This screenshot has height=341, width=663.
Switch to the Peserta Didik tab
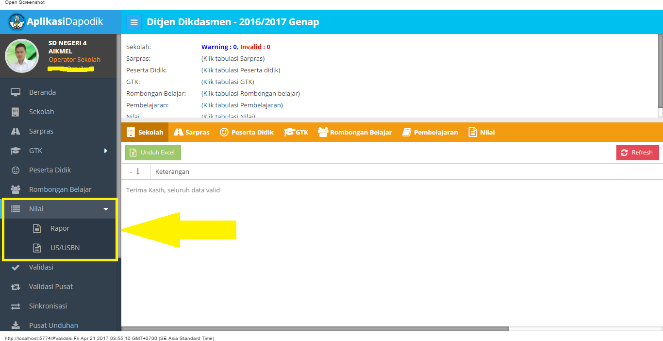247,132
